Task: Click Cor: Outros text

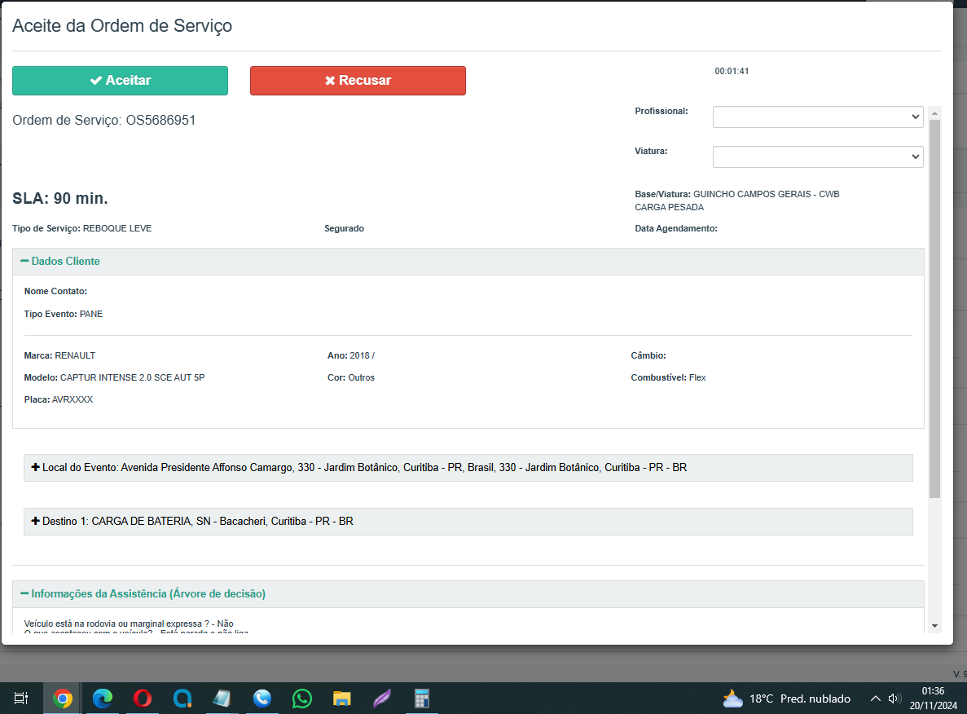Action: coord(351,377)
